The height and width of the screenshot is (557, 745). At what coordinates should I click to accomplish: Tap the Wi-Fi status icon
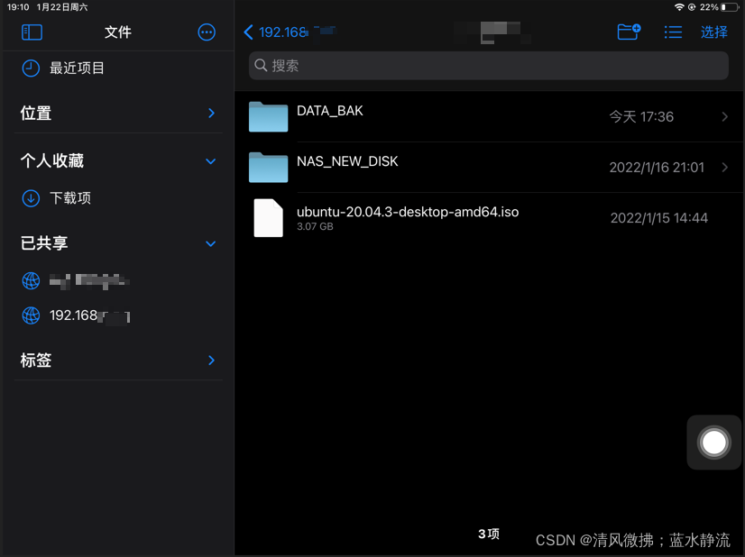(679, 7)
